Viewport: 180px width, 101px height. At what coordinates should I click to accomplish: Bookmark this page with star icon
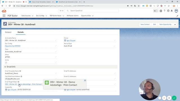(x=139, y=6)
